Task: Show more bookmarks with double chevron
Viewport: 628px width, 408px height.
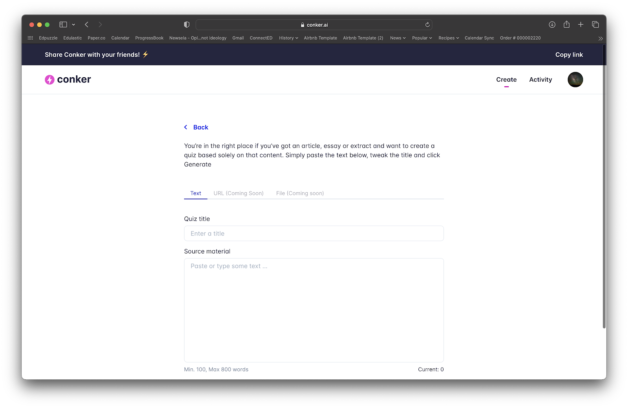Action: click(600, 38)
